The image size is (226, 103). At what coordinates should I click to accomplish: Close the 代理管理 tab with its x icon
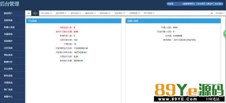139,13
